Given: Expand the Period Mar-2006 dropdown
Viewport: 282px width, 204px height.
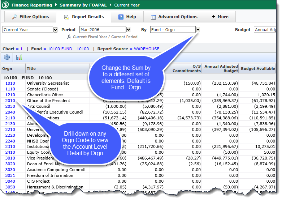Looking at the screenshot, I should [x=128, y=30].
